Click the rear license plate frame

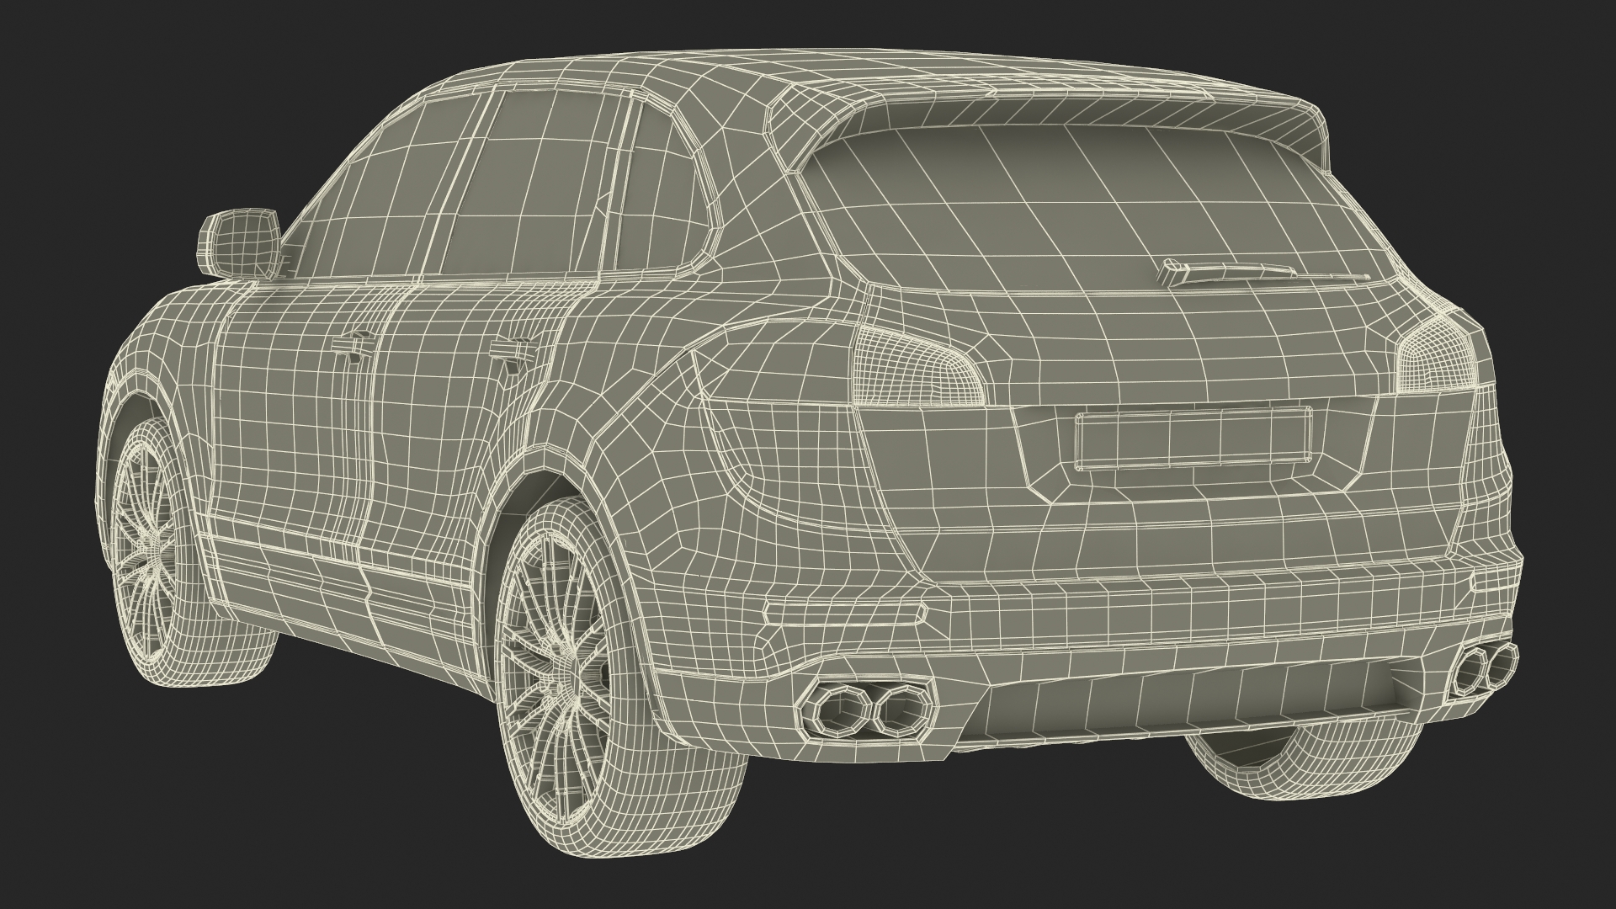click(x=1193, y=439)
